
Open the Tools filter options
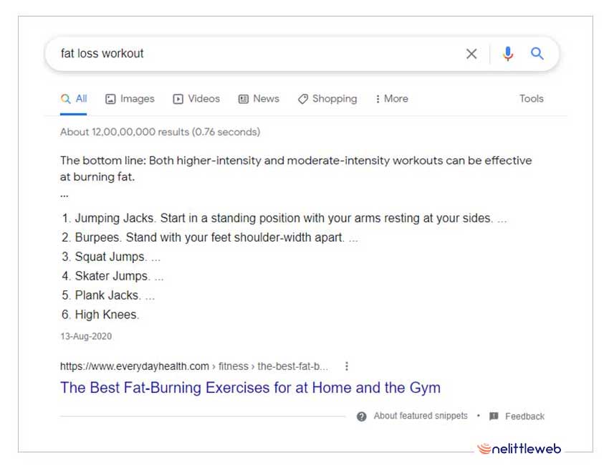point(531,99)
